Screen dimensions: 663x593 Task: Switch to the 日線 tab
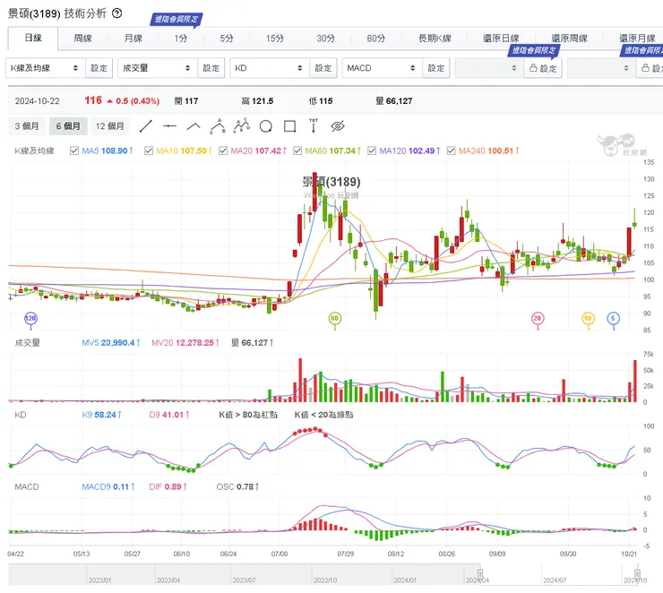coord(33,38)
